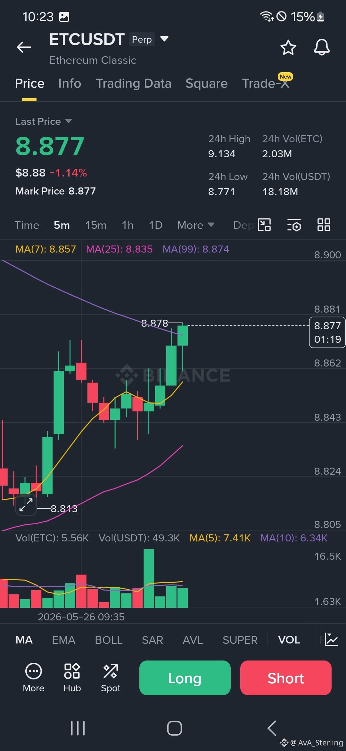Tap the Mark Price 8.877 text

55,191
